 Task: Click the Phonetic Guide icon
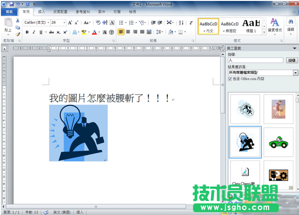105,23
